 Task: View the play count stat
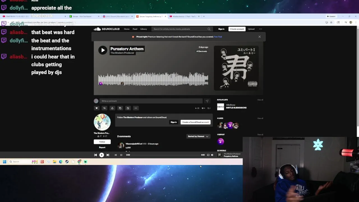197,108
